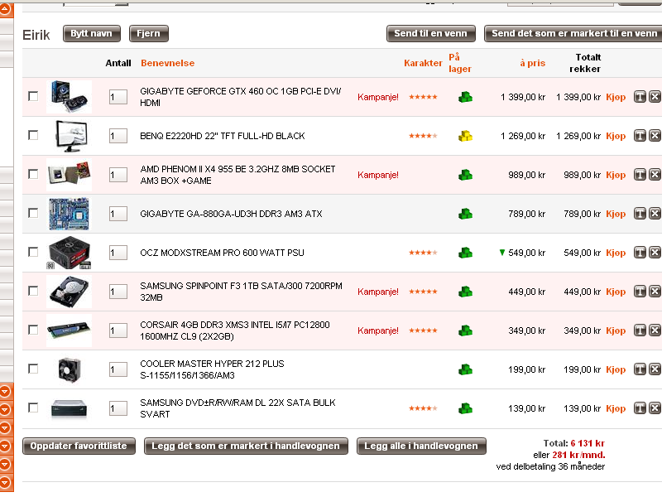This screenshot has width=662, height=497.
Task: Open SAMSUNG SPINPOINT F3 hard drive thumbnail
Action: click(69, 292)
